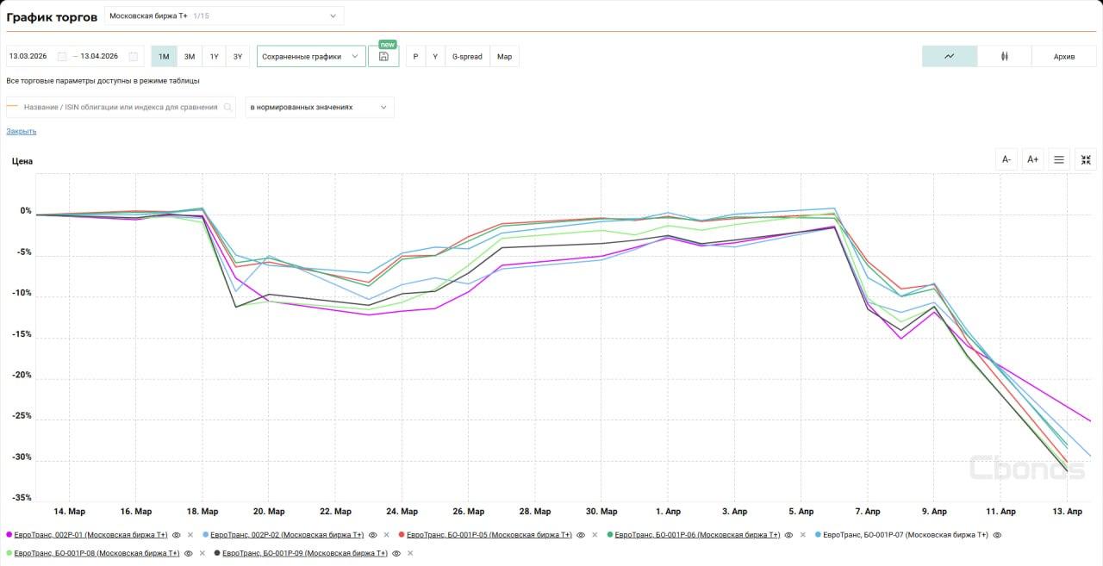Open the chart hamburger menu
The height and width of the screenshot is (566, 1103).
[x=1059, y=159]
